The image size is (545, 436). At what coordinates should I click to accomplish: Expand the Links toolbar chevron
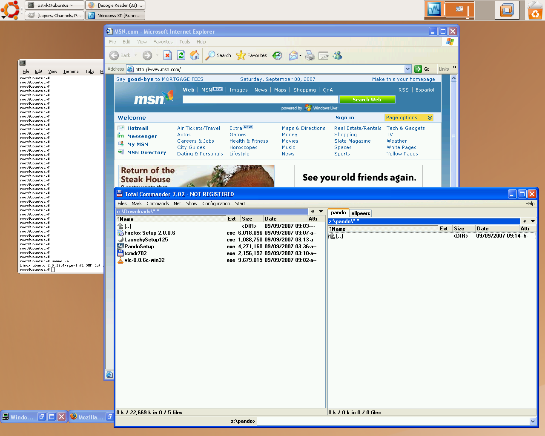(454, 67)
